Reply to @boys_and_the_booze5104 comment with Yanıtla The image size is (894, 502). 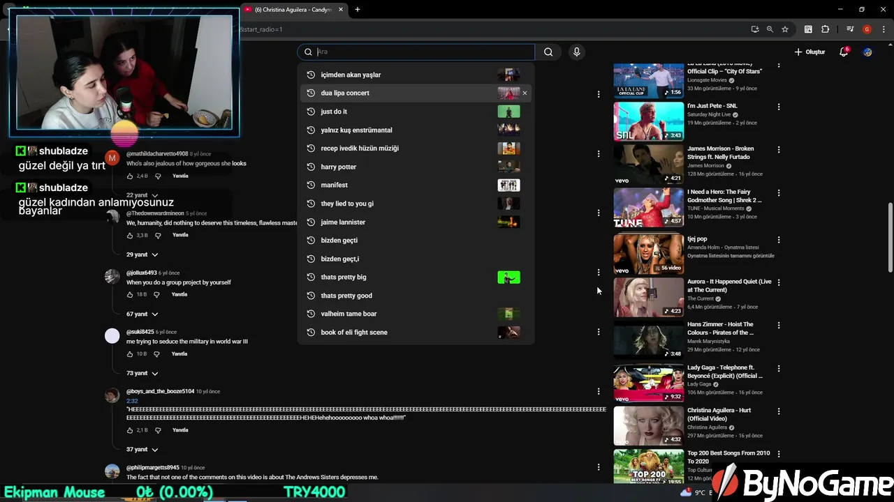180,430
